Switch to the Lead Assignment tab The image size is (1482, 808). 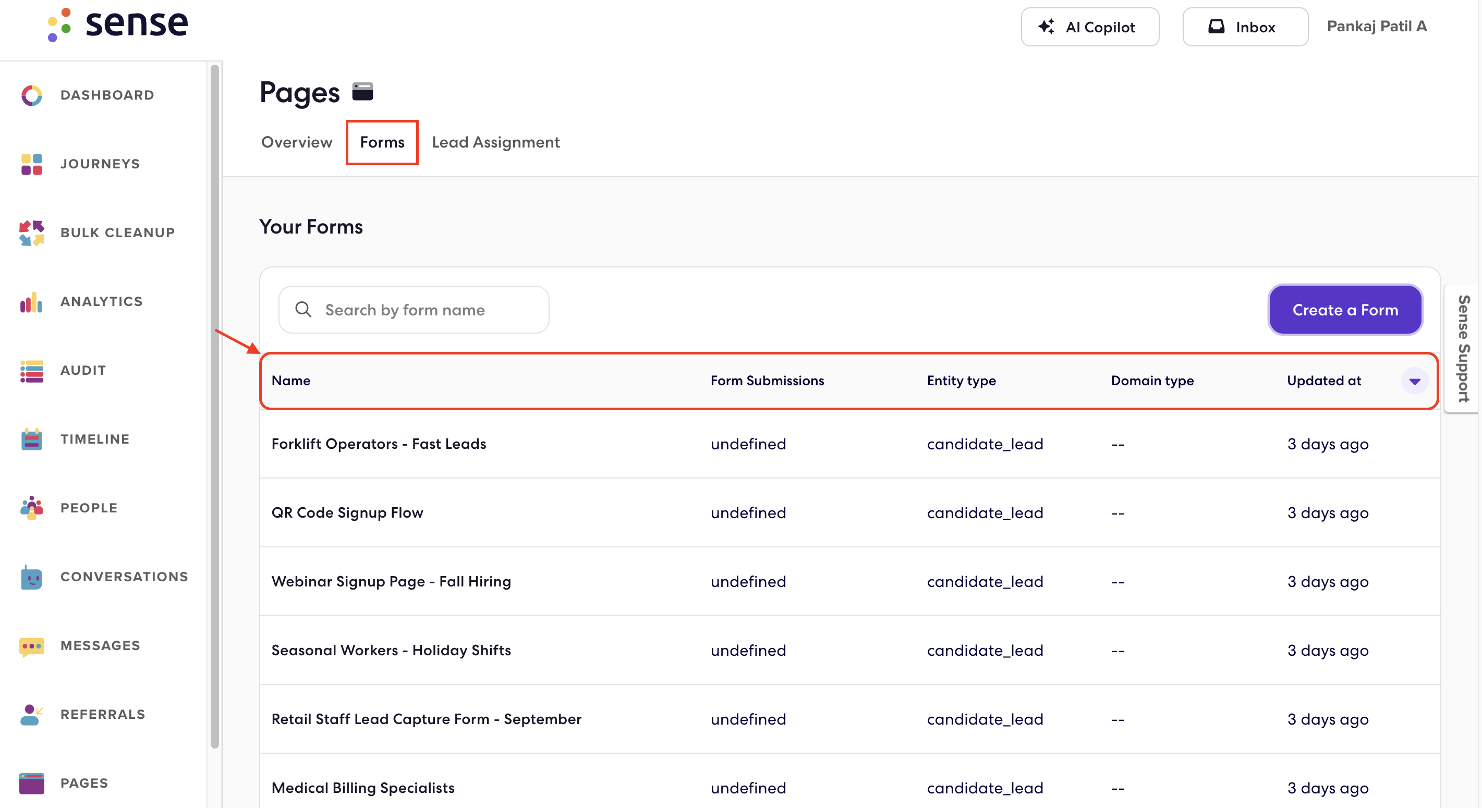pyautogui.click(x=496, y=142)
